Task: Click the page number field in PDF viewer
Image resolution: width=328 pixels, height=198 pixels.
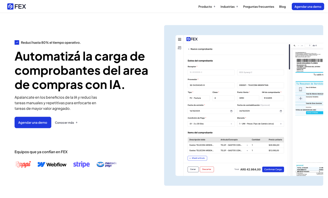Action: point(308,46)
